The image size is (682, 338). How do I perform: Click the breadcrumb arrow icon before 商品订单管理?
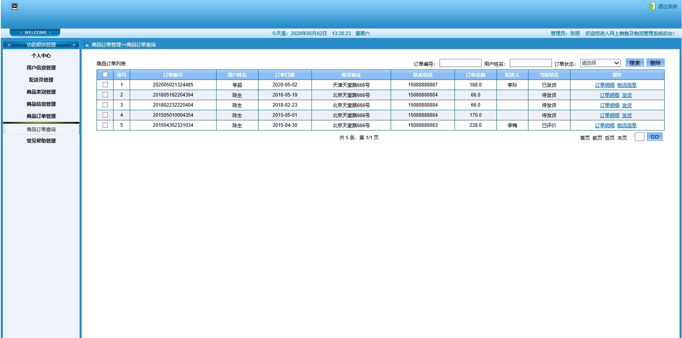pyautogui.click(x=87, y=45)
